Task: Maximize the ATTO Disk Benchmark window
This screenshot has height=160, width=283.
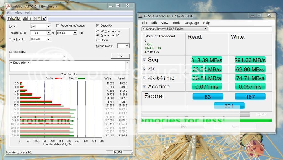Action: [x=118, y=6]
